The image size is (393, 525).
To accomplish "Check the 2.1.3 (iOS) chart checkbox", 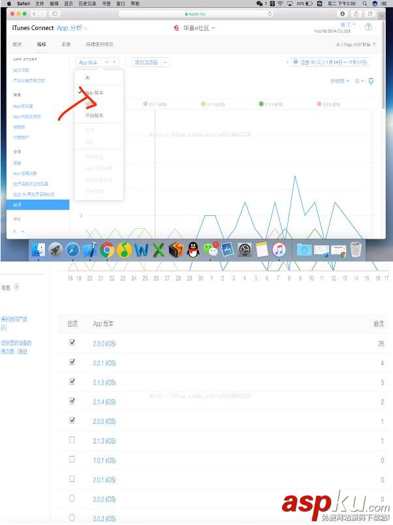I will point(72,440).
